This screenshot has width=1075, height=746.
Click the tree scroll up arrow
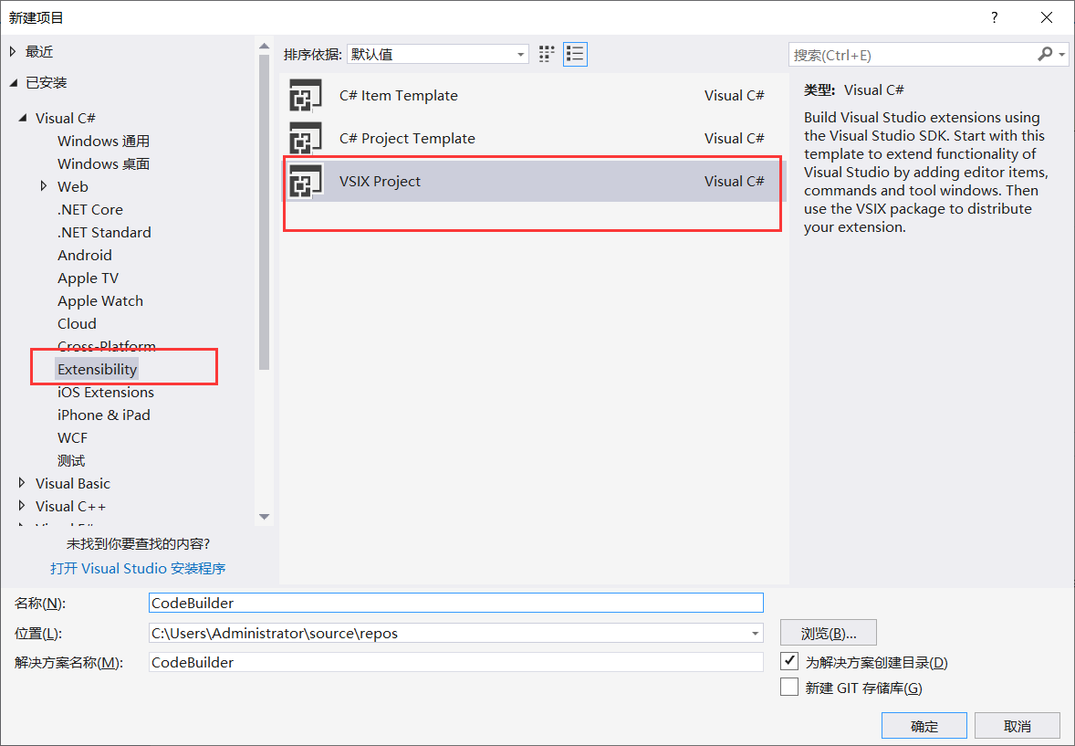click(x=264, y=46)
